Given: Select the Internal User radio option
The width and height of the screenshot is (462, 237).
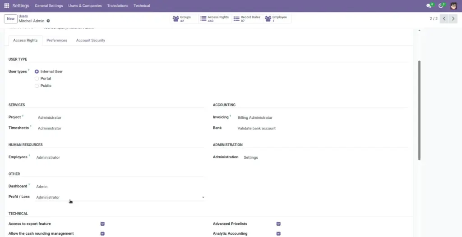Looking at the screenshot, I should pos(37,72).
